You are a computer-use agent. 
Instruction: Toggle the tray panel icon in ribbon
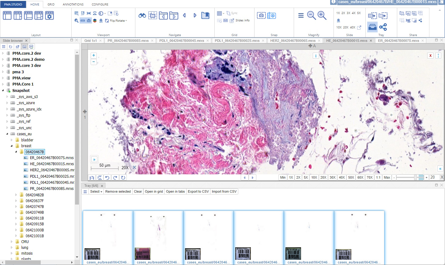372,27
